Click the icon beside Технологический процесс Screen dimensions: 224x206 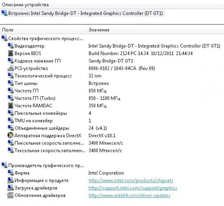(11, 76)
